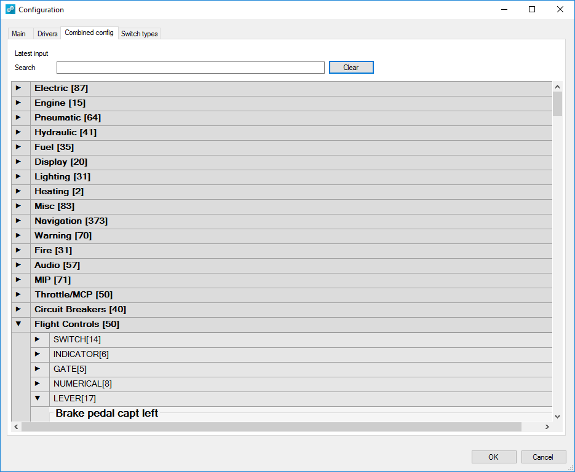This screenshot has height=472, width=575.
Task: Expand the Engine [15] category
Action: 18,103
